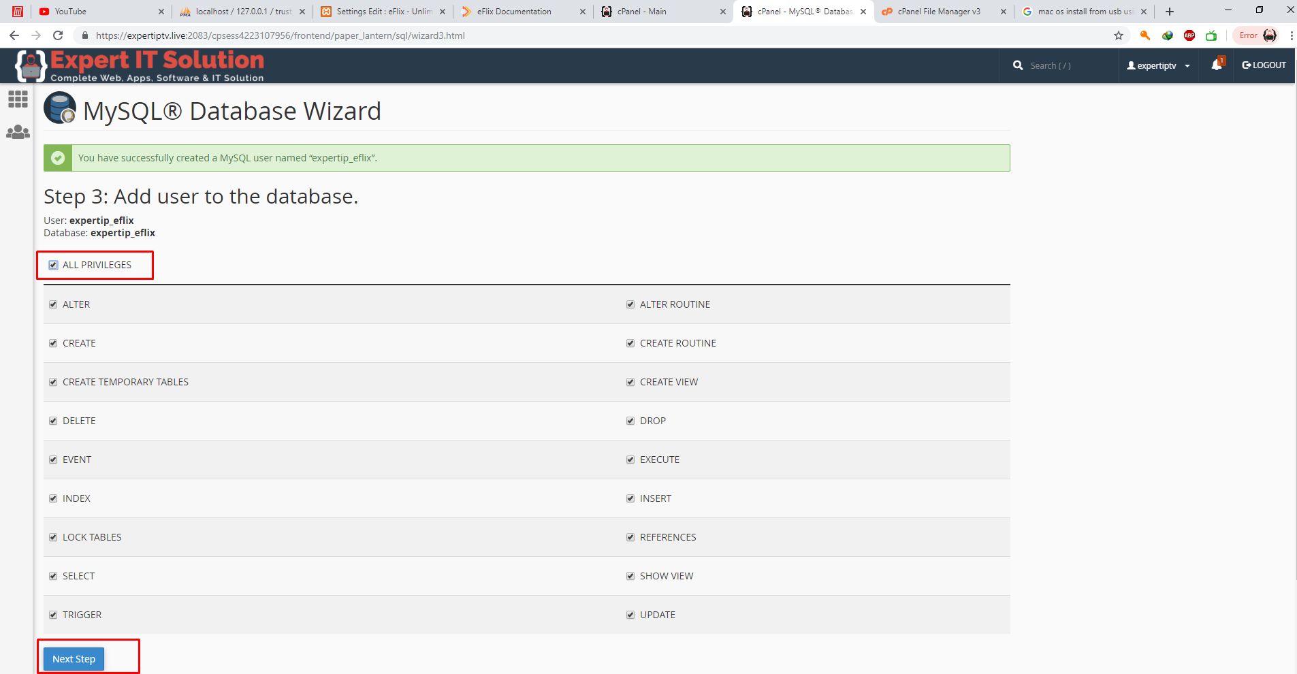Switch to the eFlix Documentation tab

523,12
